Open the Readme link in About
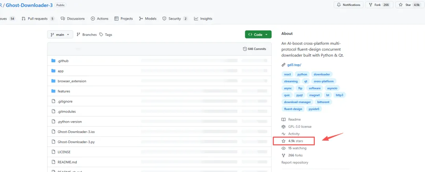425x172 pixels. point(294,119)
